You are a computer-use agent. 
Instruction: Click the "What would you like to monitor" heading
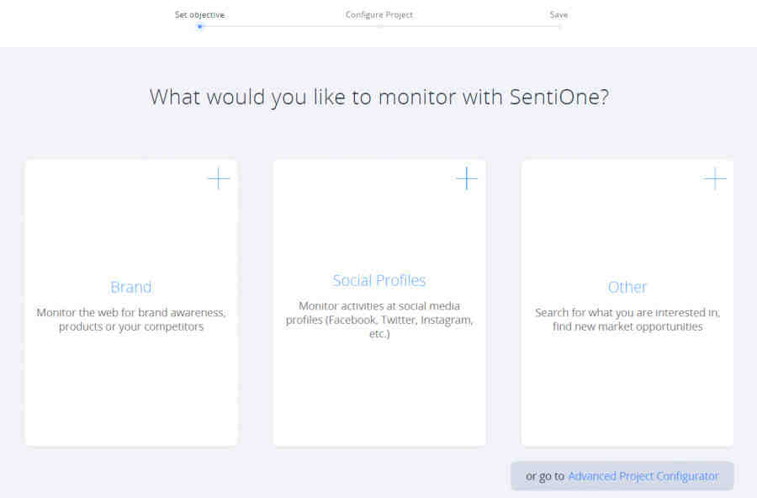point(379,97)
